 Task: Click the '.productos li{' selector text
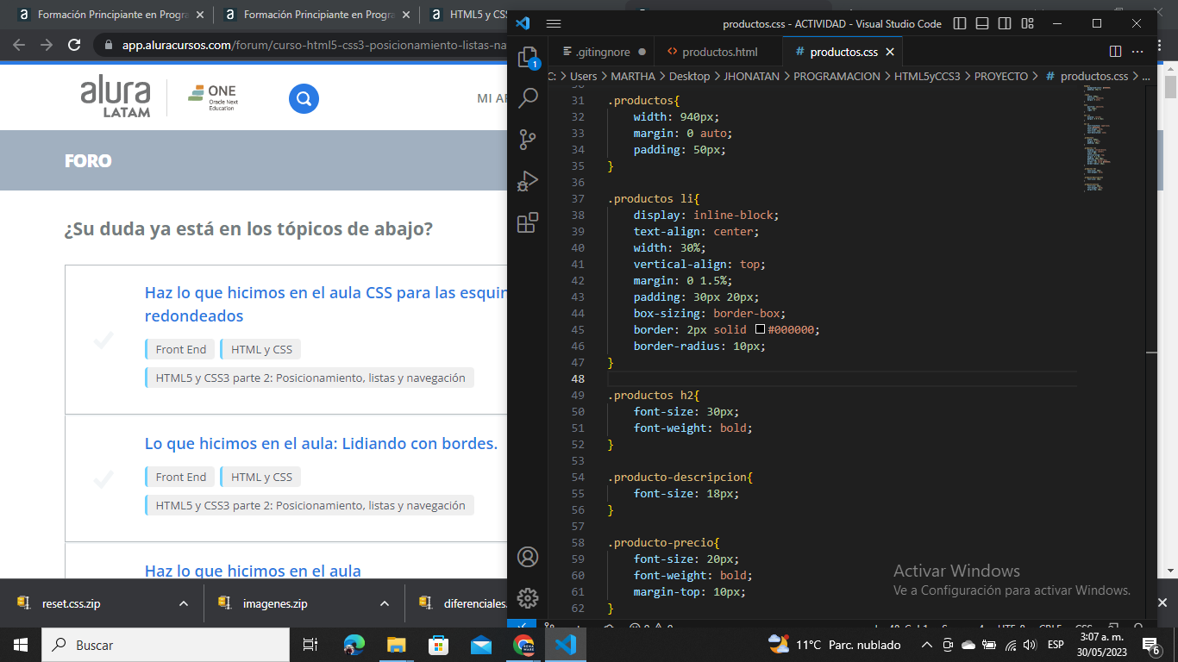[654, 198]
